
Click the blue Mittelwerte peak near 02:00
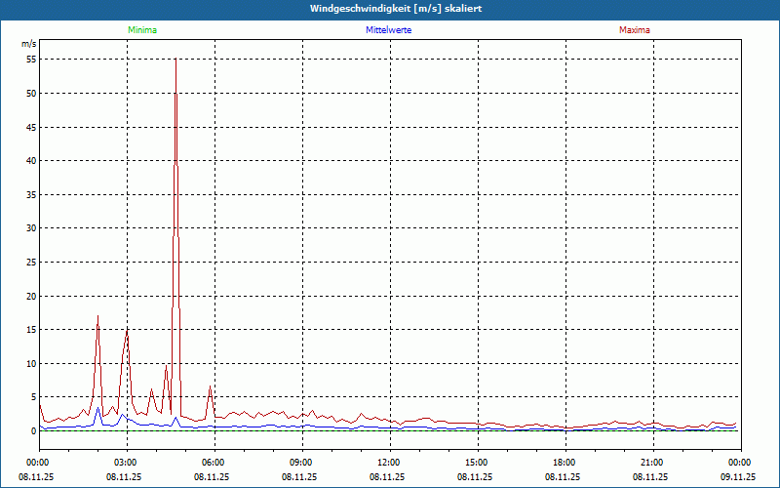tap(98, 407)
